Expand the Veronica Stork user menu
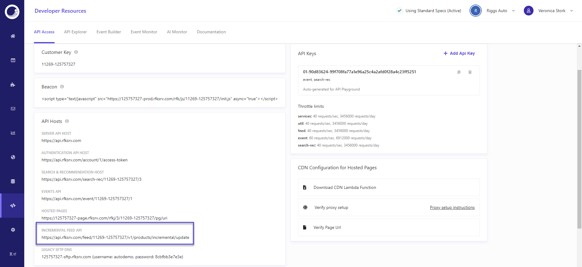Screen dimensions: 582x267 click(x=572, y=11)
